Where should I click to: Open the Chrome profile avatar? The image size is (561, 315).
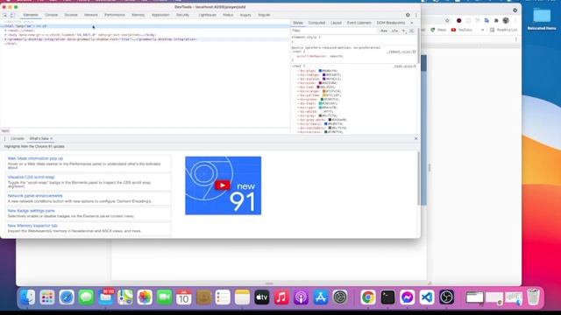point(506,20)
